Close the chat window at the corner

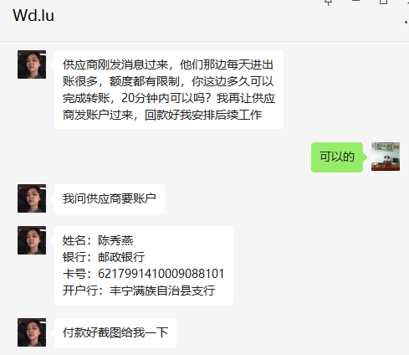(x=407, y=2)
